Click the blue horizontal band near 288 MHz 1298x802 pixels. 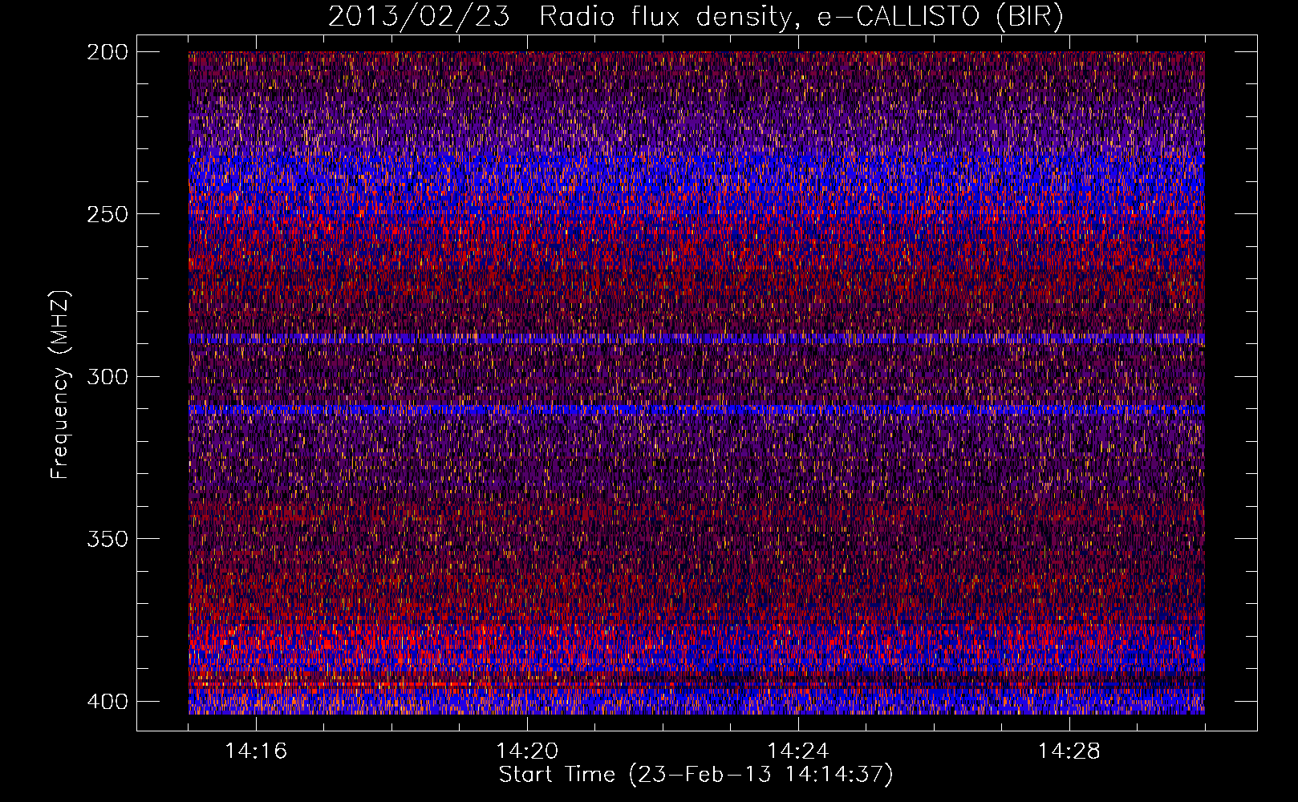[696, 338]
